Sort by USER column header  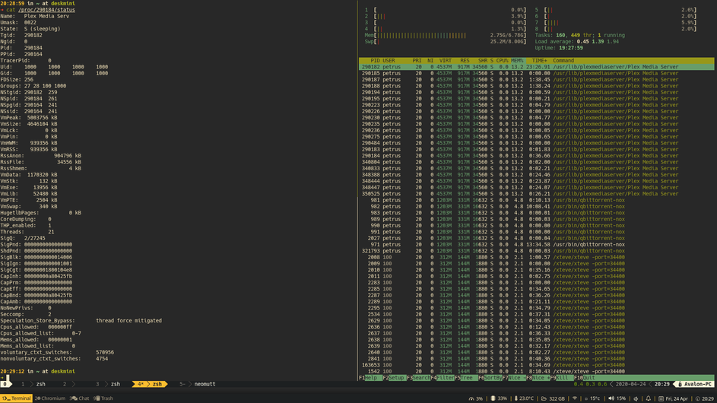(x=389, y=60)
